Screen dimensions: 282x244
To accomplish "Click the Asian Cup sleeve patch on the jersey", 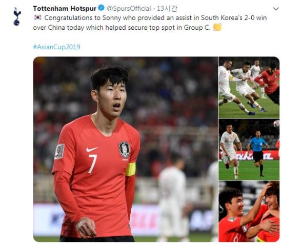I will click(x=59, y=151).
